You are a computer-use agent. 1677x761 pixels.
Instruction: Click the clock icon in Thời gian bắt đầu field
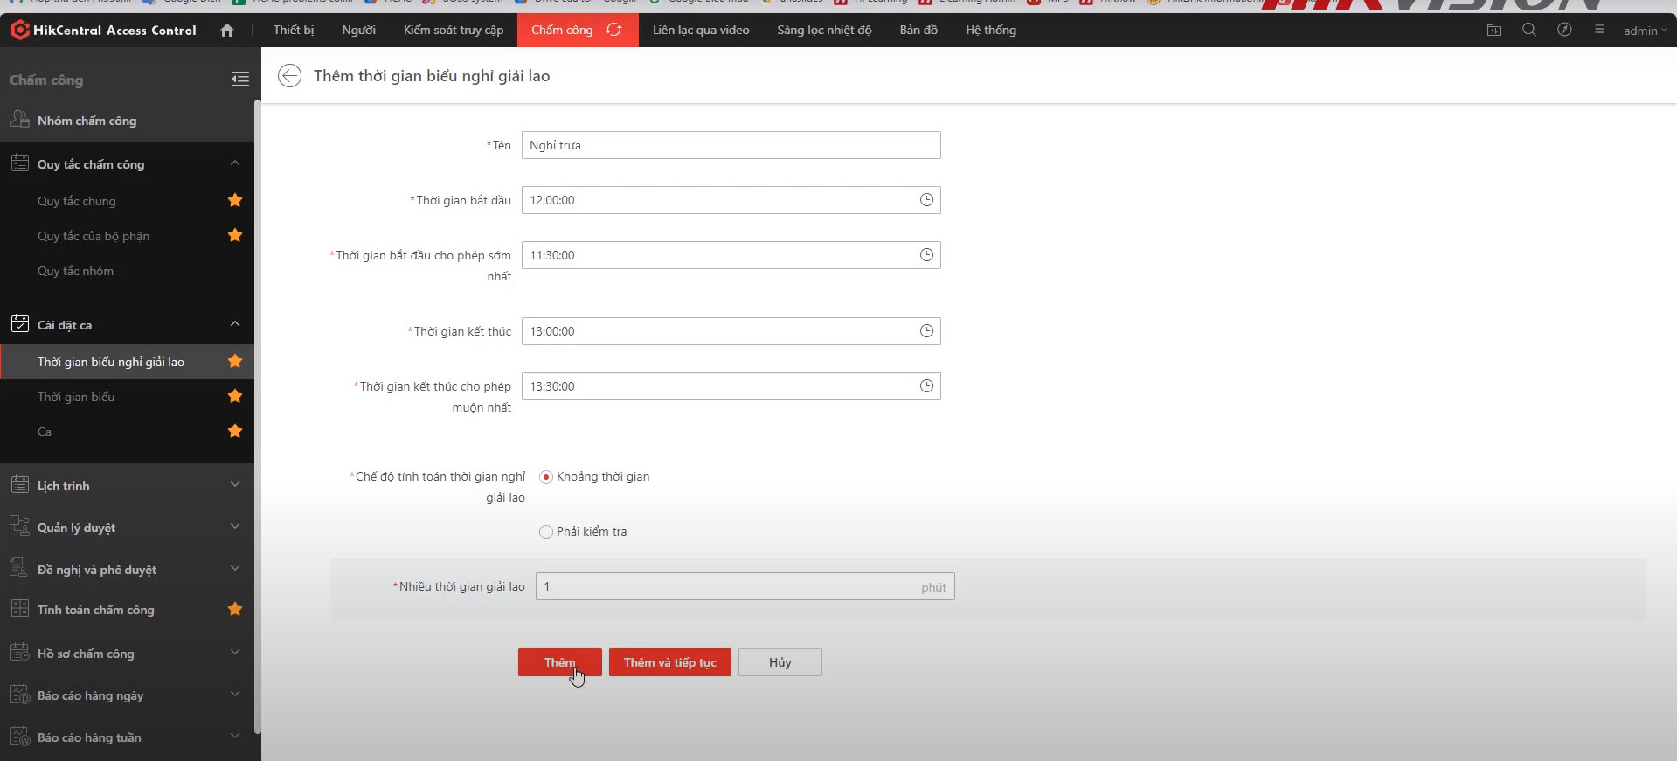pos(926,200)
